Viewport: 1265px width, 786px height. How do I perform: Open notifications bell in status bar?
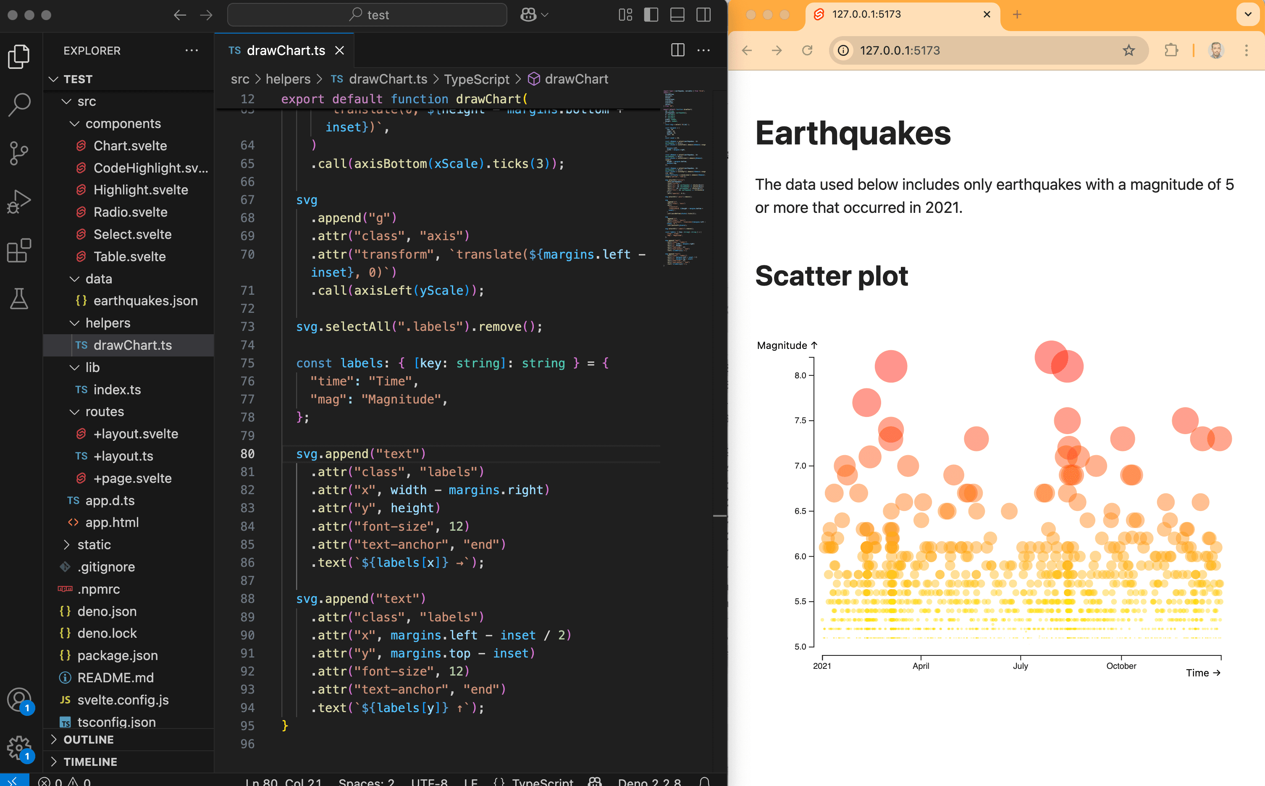coord(704,781)
